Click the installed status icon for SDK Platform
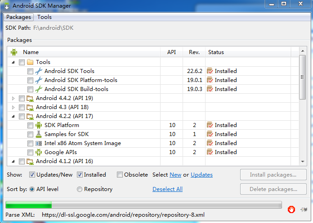The width and height of the screenshot is (313, 223). [210, 125]
